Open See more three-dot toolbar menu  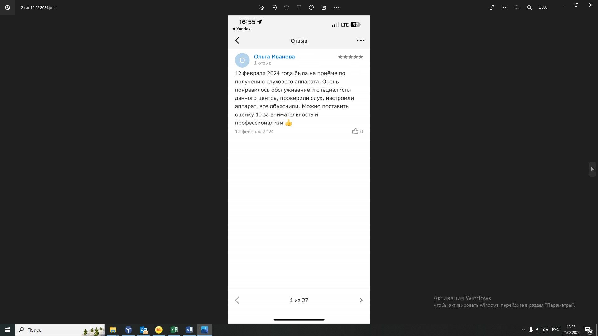[x=336, y=7]
